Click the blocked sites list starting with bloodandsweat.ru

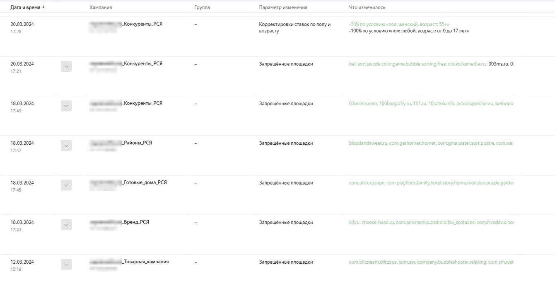(x=431, y=143)
